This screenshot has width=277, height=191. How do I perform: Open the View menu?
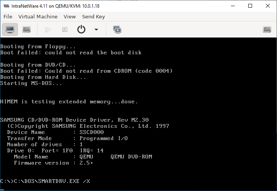(69, 16)
